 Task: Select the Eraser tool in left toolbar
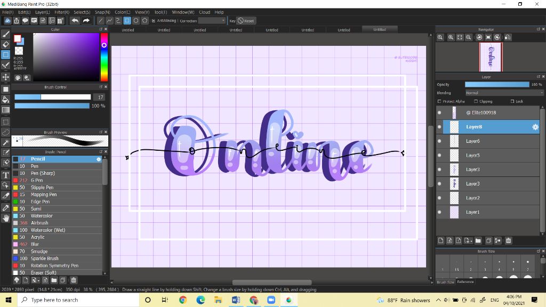click(x=5, y=45)
